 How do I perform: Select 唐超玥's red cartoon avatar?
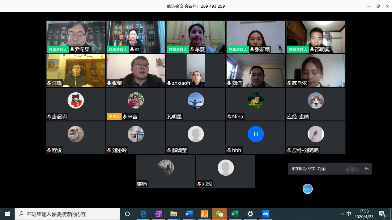(x=76, y=100)
